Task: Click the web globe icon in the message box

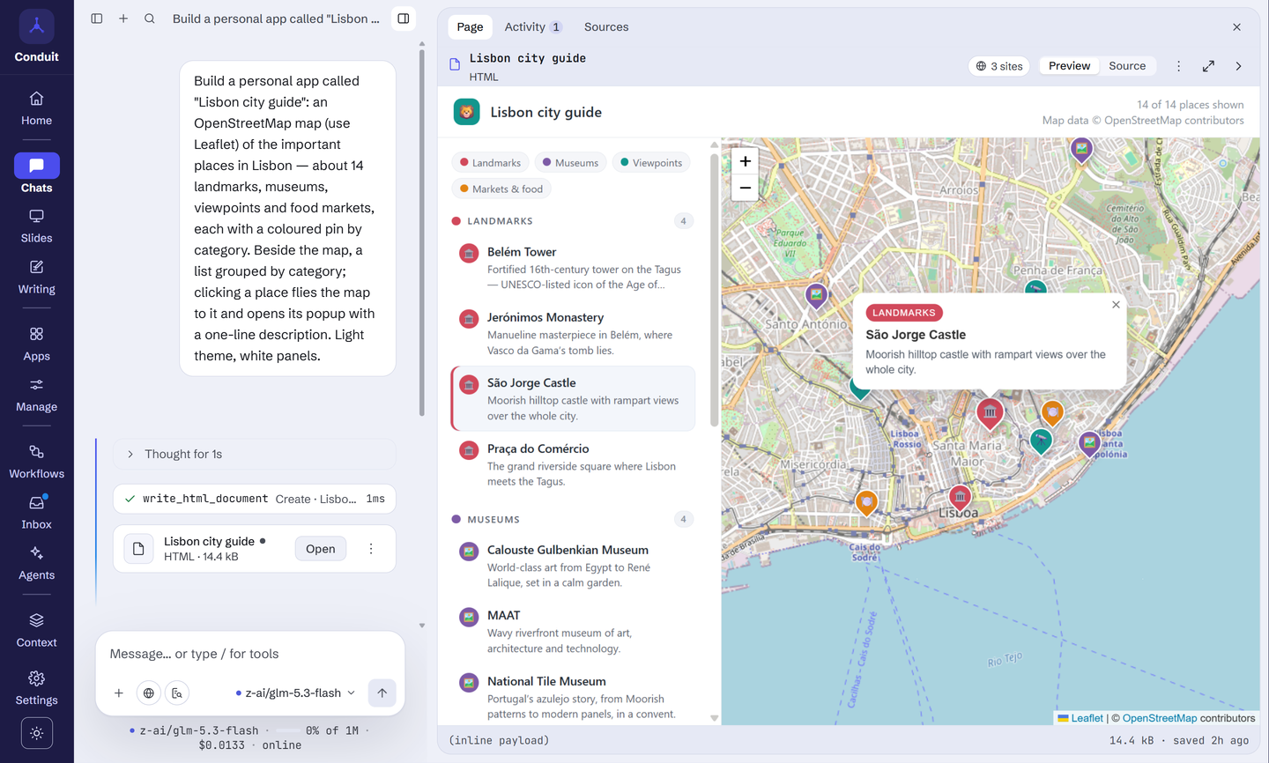Action: click(149, 693)
